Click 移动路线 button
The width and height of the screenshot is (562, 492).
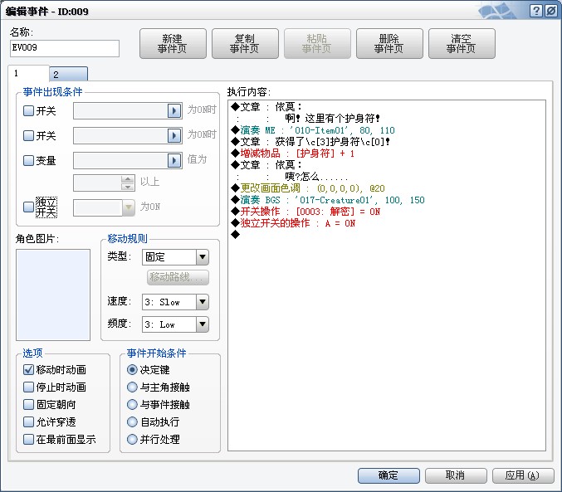(x=178, y=277)
